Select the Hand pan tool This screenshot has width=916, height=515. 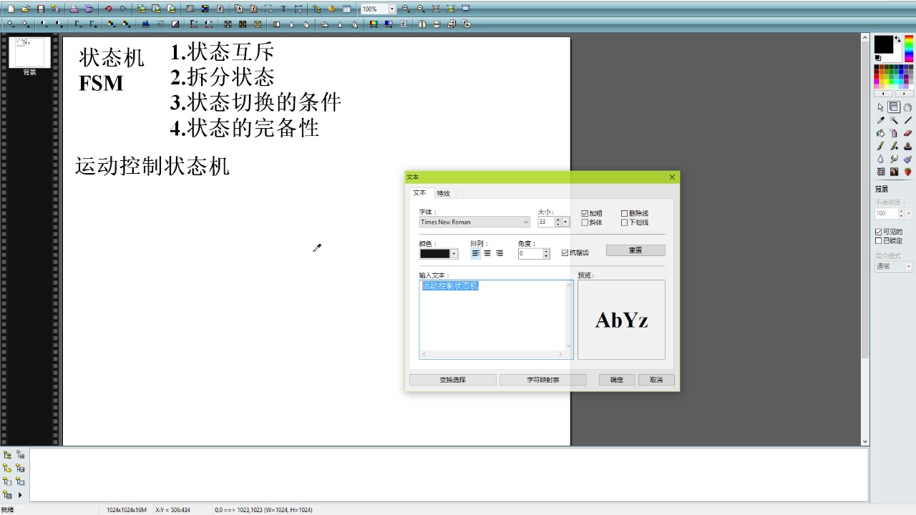pos(907,107)
